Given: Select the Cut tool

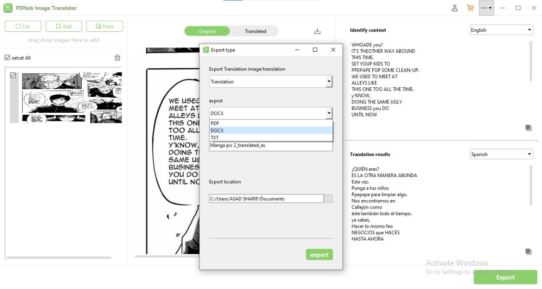Looking at the screenshot, I should tap(22, 26).
